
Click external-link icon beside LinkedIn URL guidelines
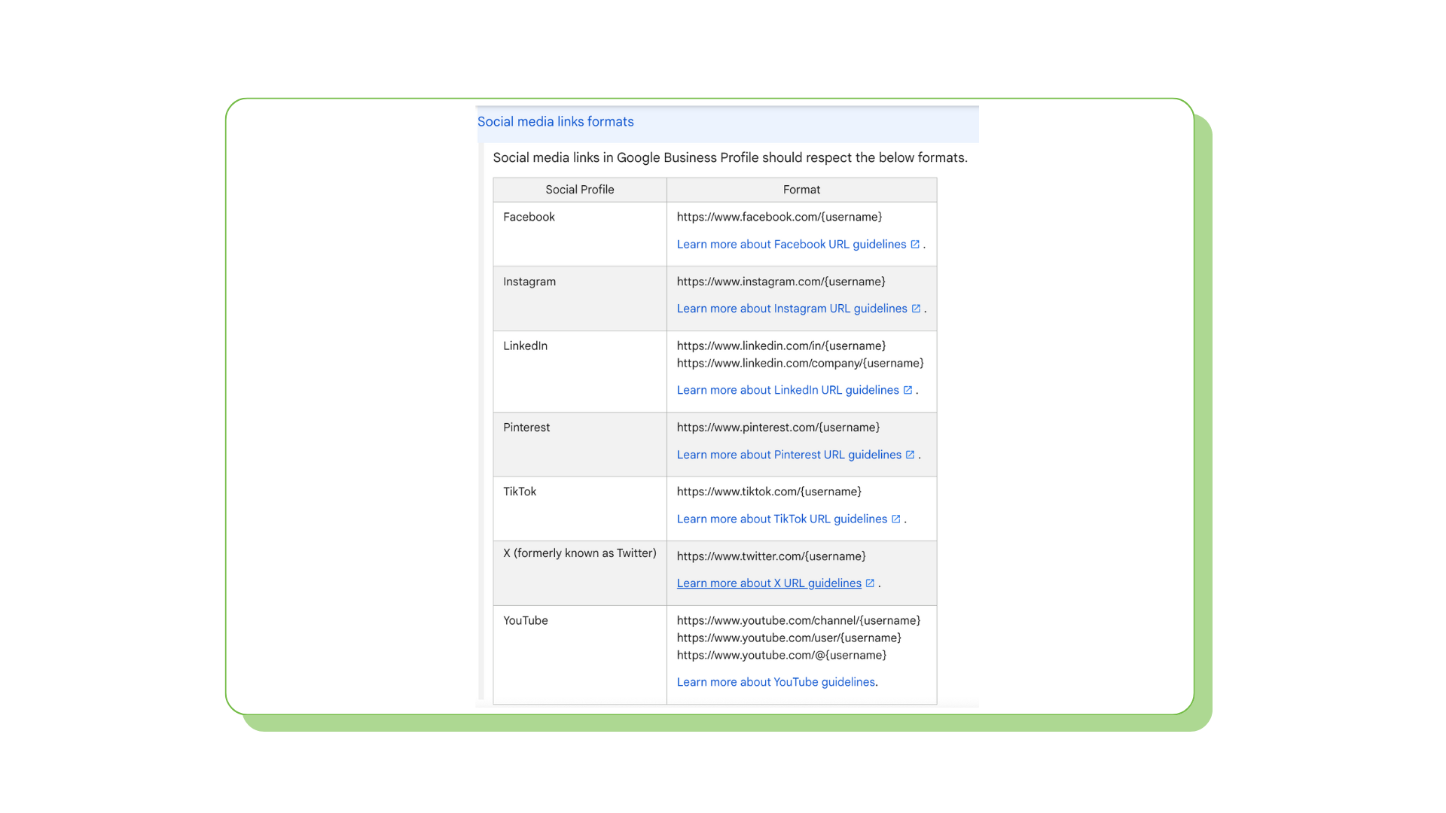coord(908,390)
